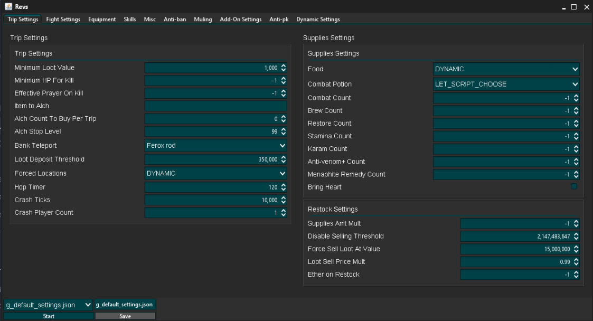Open the g_default_settings.json profile dropdown

(x=49, y=305)
